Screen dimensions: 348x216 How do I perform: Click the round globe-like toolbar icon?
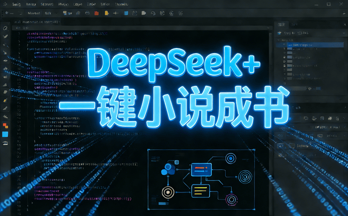87,13
